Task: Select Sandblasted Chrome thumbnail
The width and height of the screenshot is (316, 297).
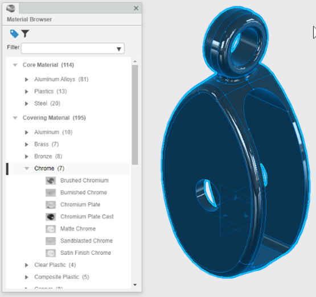Action: pos(51,241)
